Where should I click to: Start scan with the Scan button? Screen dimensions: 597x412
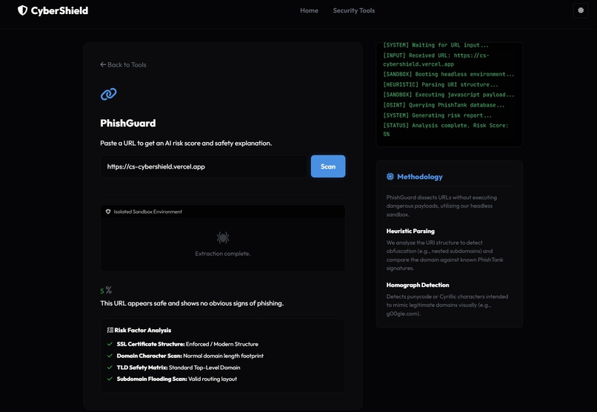tap(328, 166)
